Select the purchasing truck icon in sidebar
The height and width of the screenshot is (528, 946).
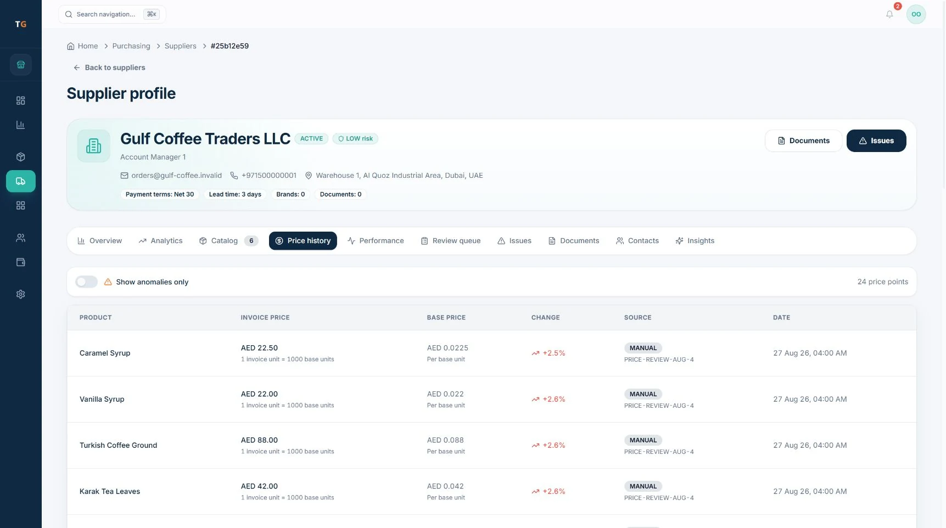click(x=21, y=181)
